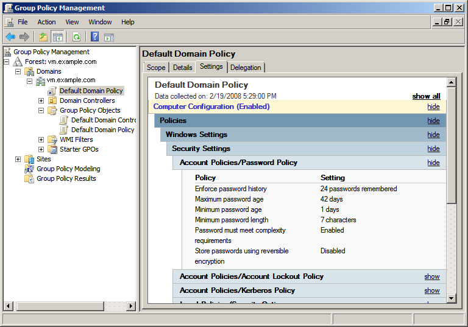Open the View menu
Image resolution: width=468 pixels, height=327 pixels.
point(73,22)
